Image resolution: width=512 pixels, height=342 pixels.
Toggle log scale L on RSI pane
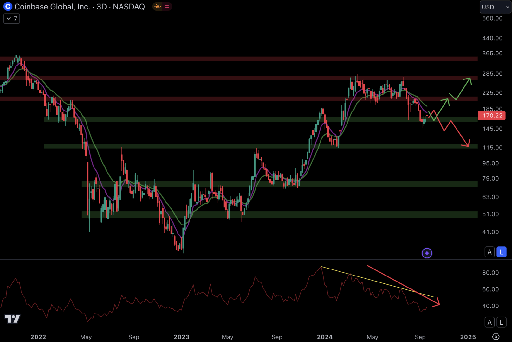[501, 322]
